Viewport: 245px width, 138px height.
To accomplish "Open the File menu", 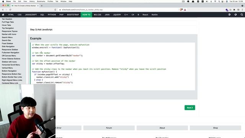I will pos(15,2).
